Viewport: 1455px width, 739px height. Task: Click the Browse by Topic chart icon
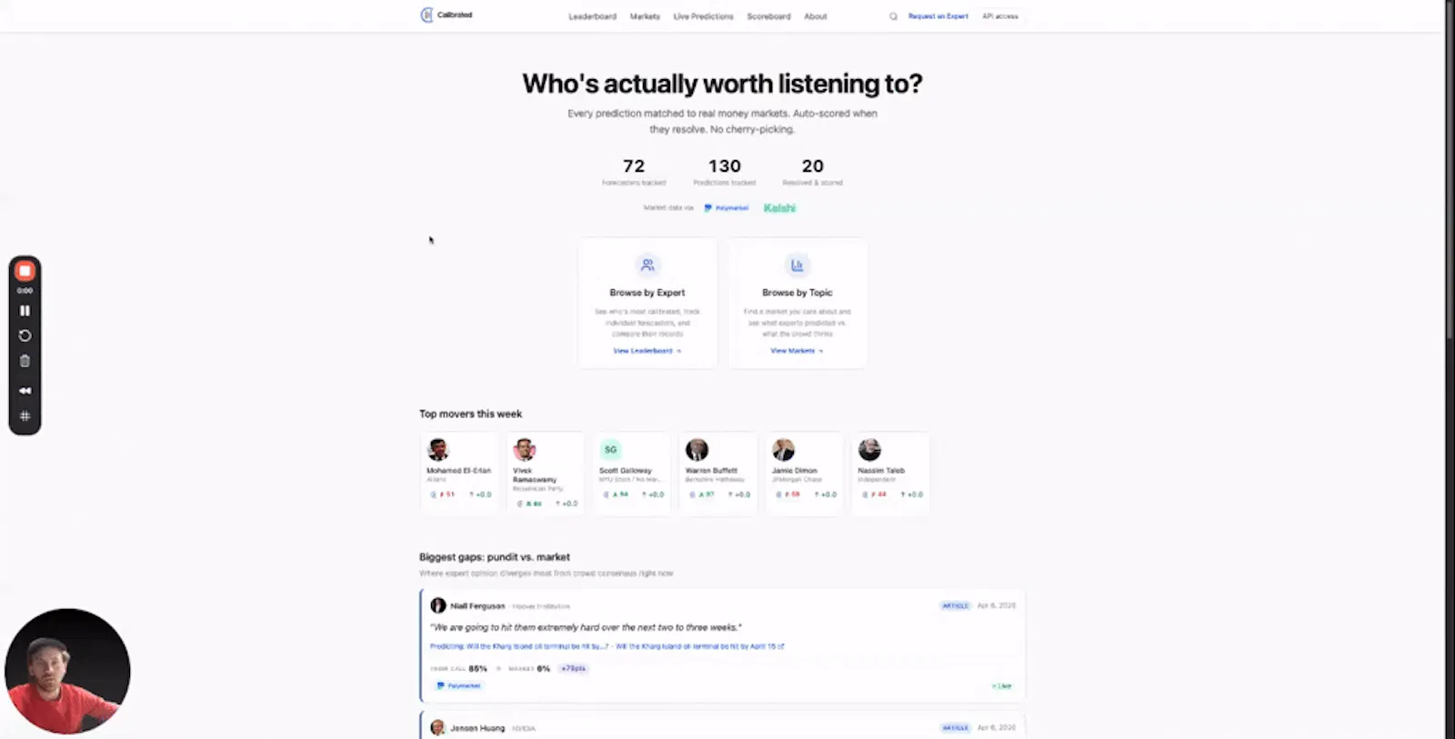click(x=797, y=265)
